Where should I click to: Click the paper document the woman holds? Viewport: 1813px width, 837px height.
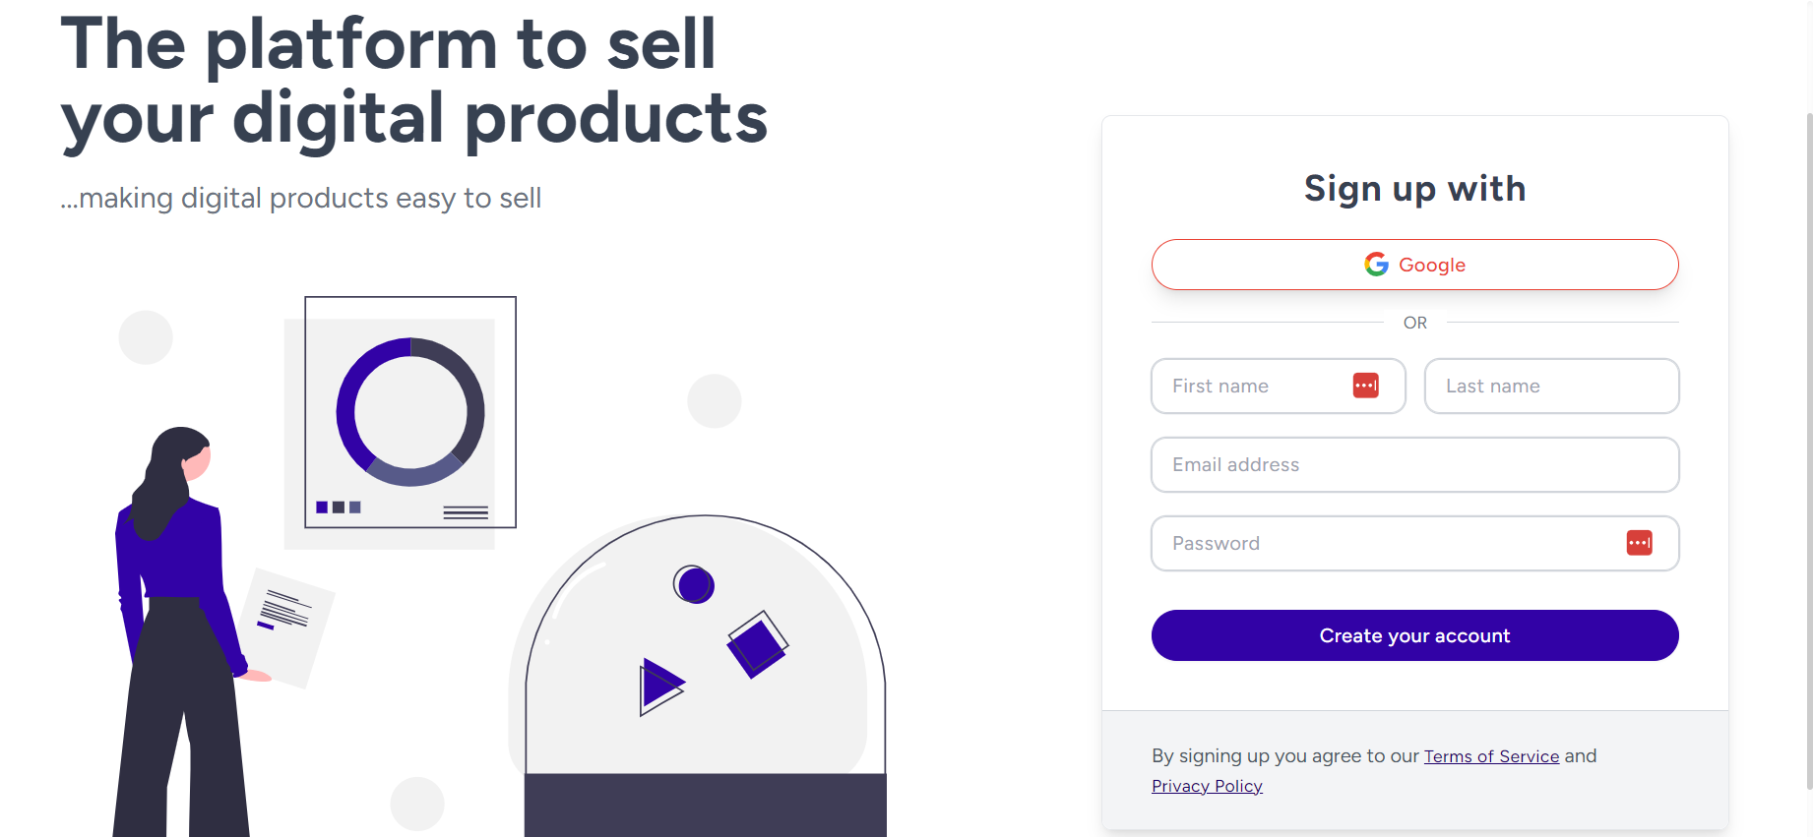(287, 625)
